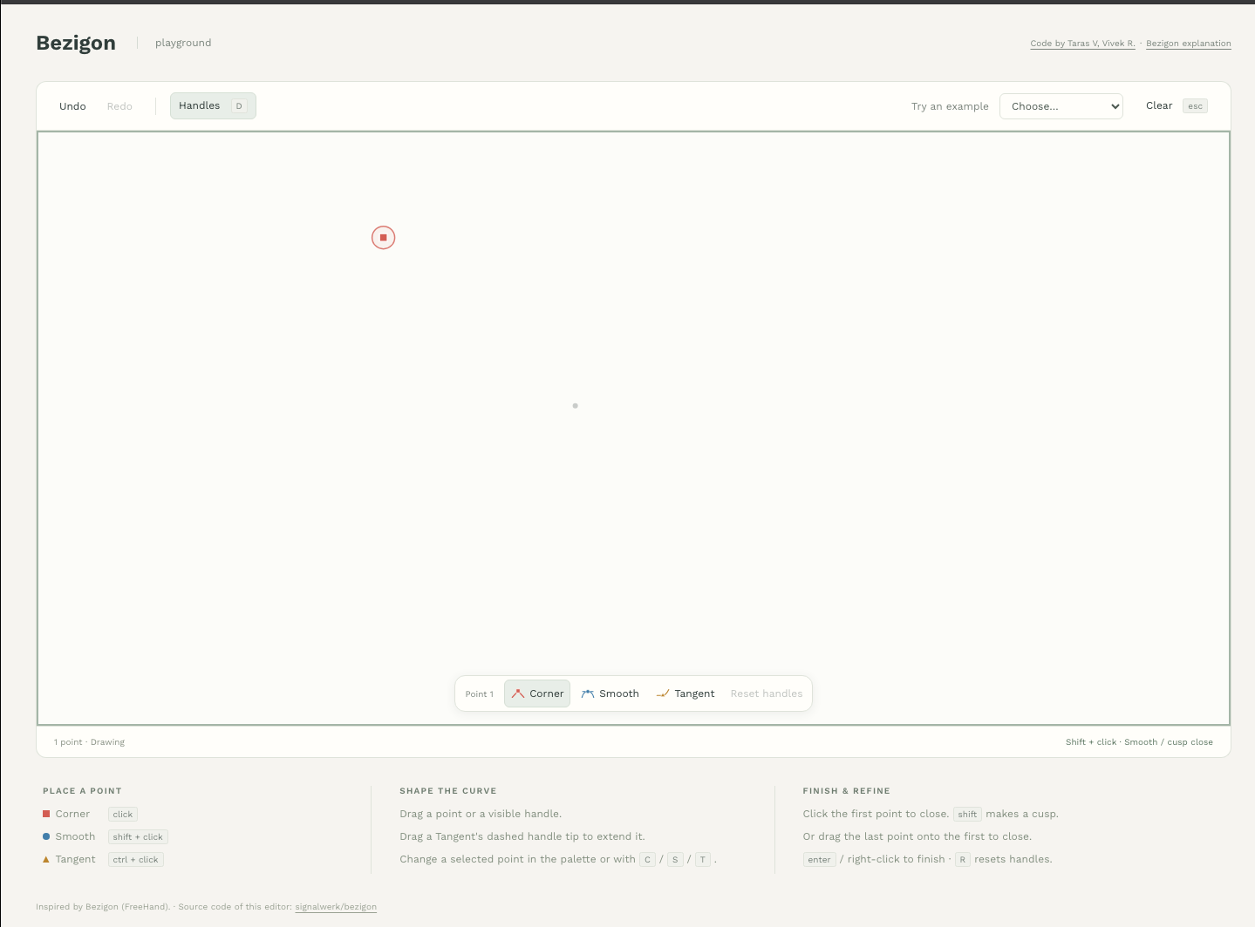Viewport: 1255px width, 927px height.
Task: Click the esc key badge next to Clear
Action: click(1195, 106)
